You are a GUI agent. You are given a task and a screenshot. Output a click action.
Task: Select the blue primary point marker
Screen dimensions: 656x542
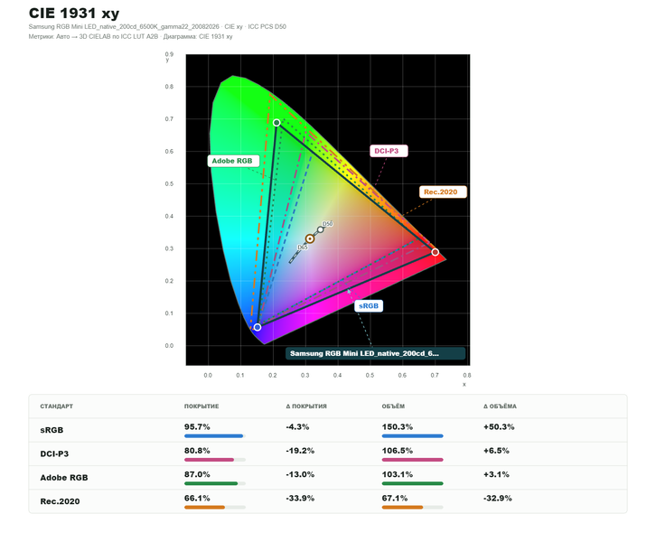click(258, 327)
